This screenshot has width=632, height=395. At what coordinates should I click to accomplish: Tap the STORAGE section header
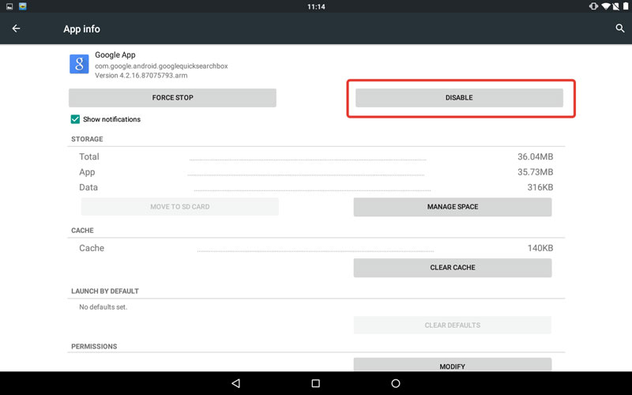click(87, 139)
